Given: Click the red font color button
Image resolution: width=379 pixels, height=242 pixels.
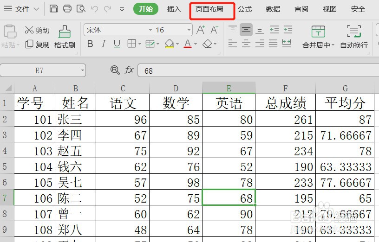Looking at the screenshot, I should (188, 44).
